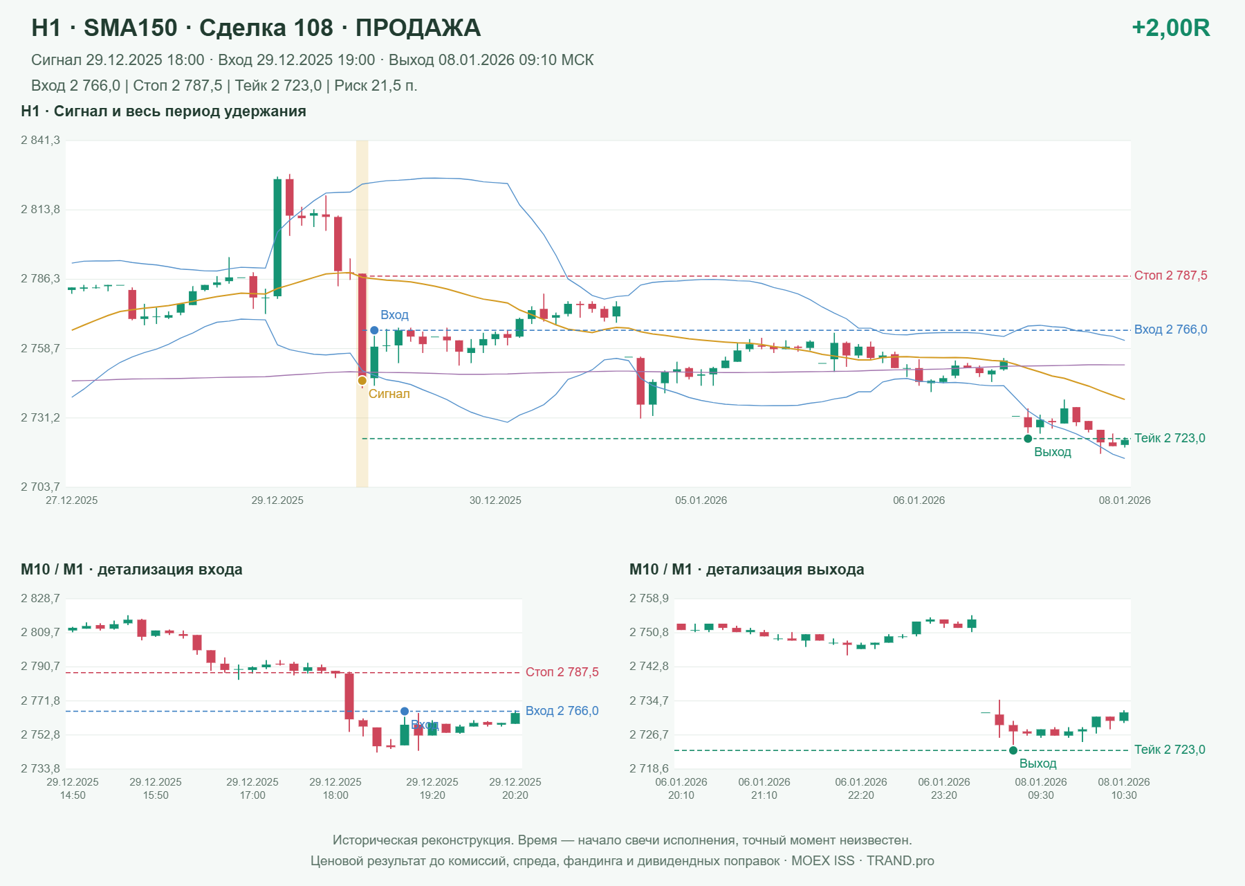This screenshot has height=886, width=1245.
Task: Click the 'Тейк 2 723,0' label on H1 chart
Action: click(x=1170, y=438)
